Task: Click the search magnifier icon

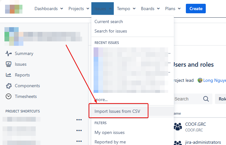Action: pos(206,99)
